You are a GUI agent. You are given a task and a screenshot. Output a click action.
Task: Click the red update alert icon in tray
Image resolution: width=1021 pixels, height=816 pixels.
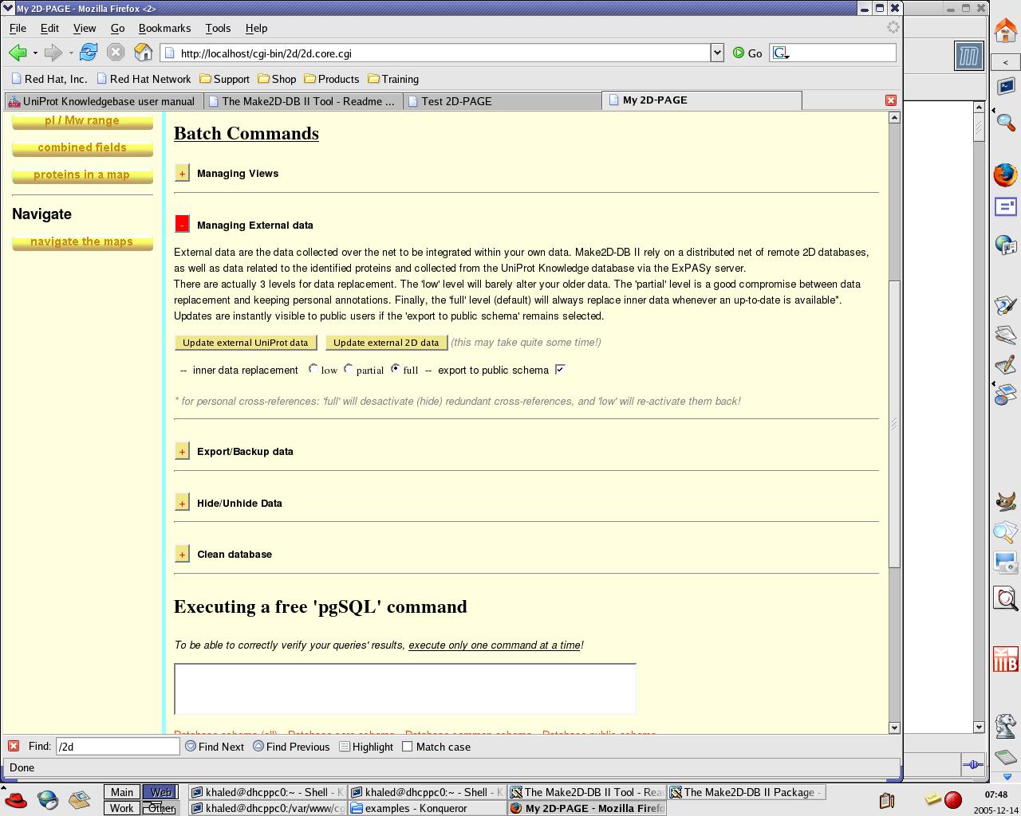(x=953, y=799)
